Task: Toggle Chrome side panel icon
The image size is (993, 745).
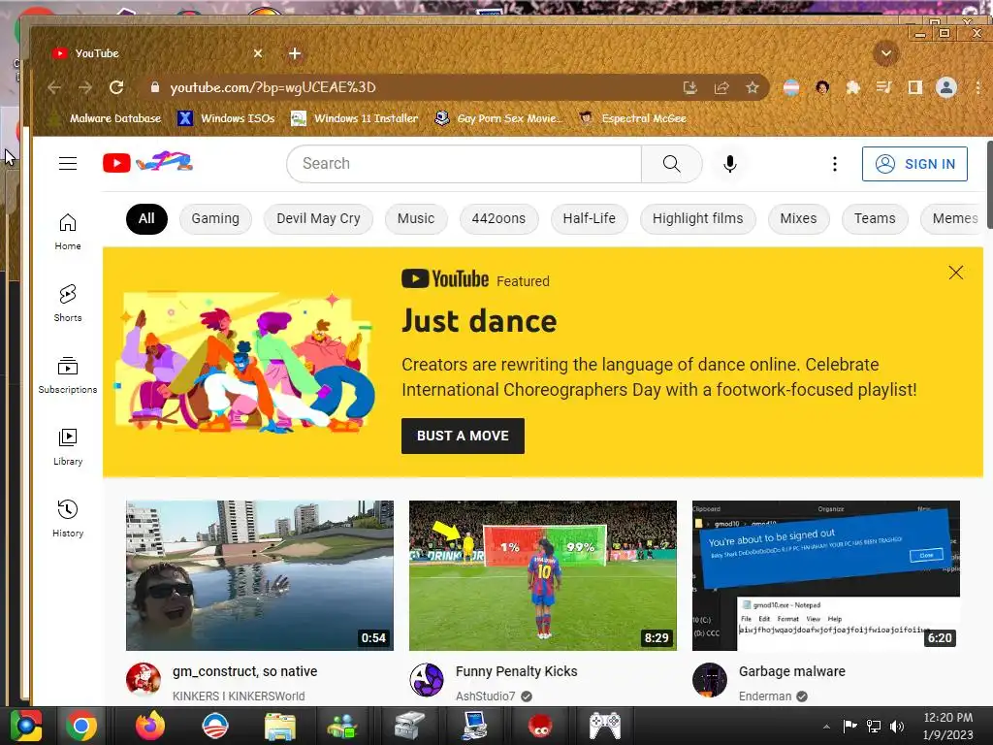Action: (x=914, y=87)
